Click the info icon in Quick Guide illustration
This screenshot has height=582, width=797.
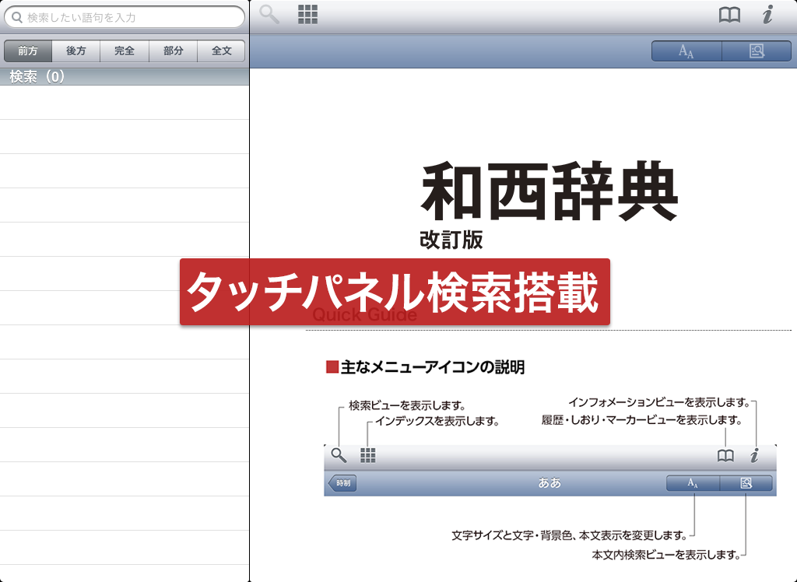[754, 456]
